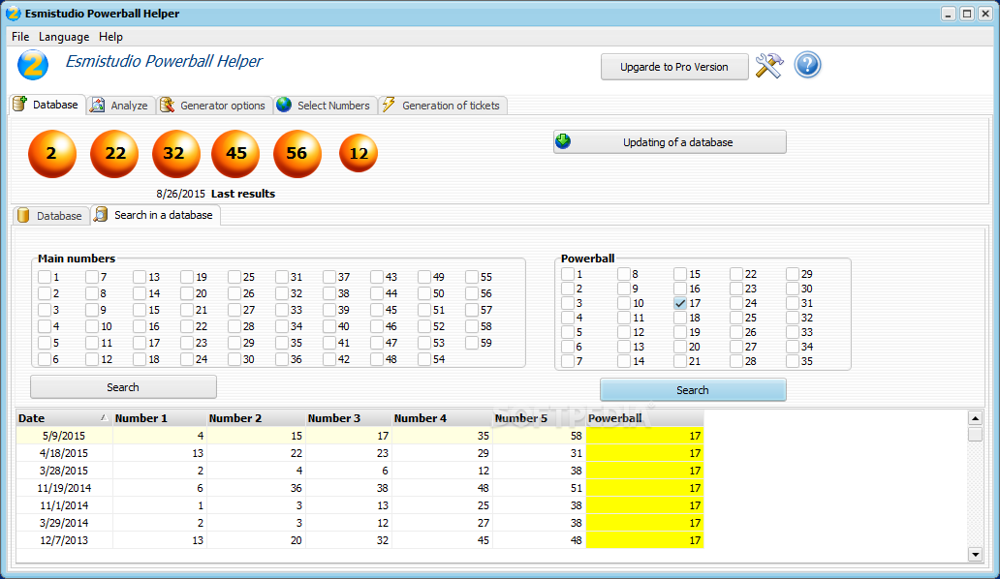Check Main number 32 checkbox

(281, 293)
